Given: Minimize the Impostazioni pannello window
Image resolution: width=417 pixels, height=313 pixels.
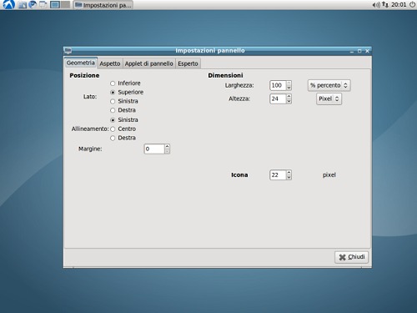Looking at the screenshot, I should pyautogui.click(x=352, y=51).
